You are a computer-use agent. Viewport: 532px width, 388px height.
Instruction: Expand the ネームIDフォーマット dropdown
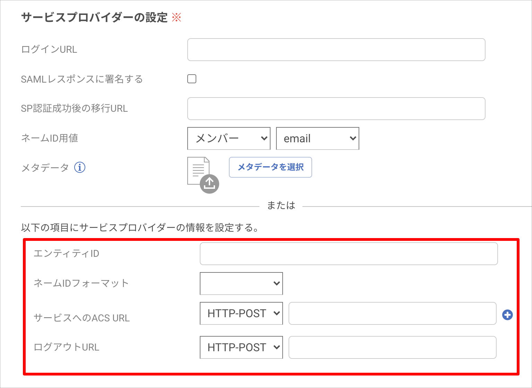241,284
